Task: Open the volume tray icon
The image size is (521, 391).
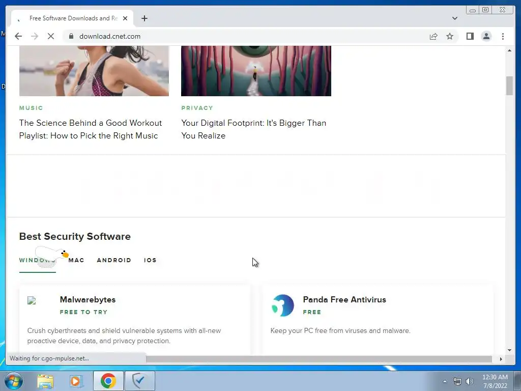Action: coord(470,381)
